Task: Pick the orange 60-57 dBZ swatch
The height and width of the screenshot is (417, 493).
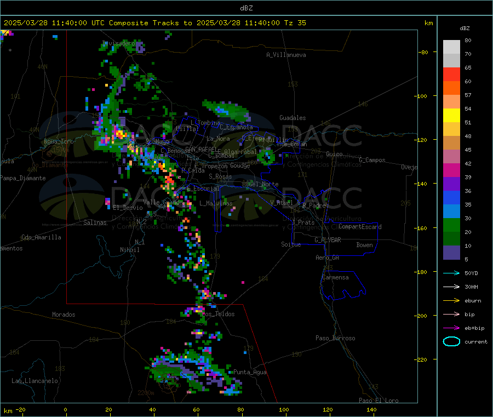Action: pyautogui.click(x=451, y=88)
